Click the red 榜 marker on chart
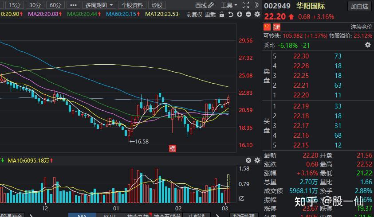Image resolution: width=374 pixels, height=217 pixels. tap(172, 149)
